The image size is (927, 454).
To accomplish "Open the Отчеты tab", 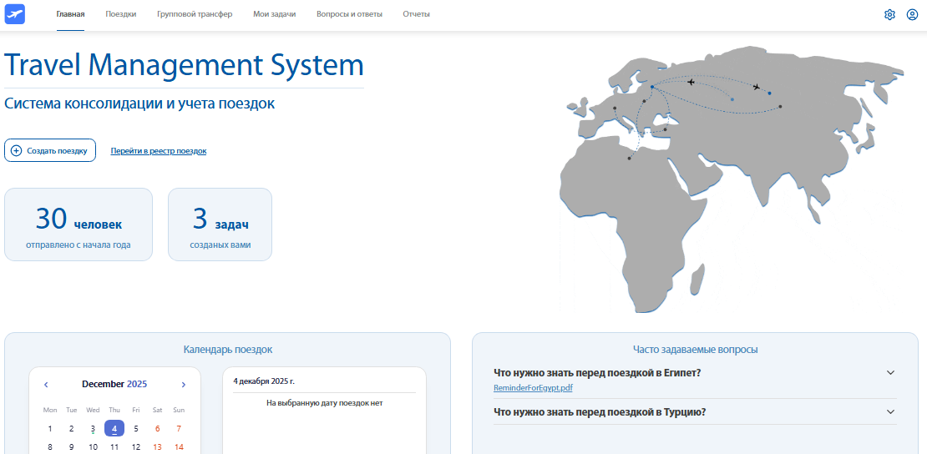I will pyautogui.click(x=416, y=14).
